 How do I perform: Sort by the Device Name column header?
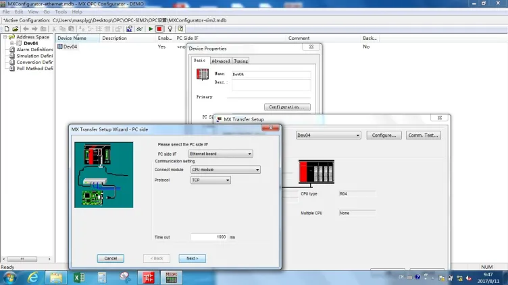[x=77, y=38]
